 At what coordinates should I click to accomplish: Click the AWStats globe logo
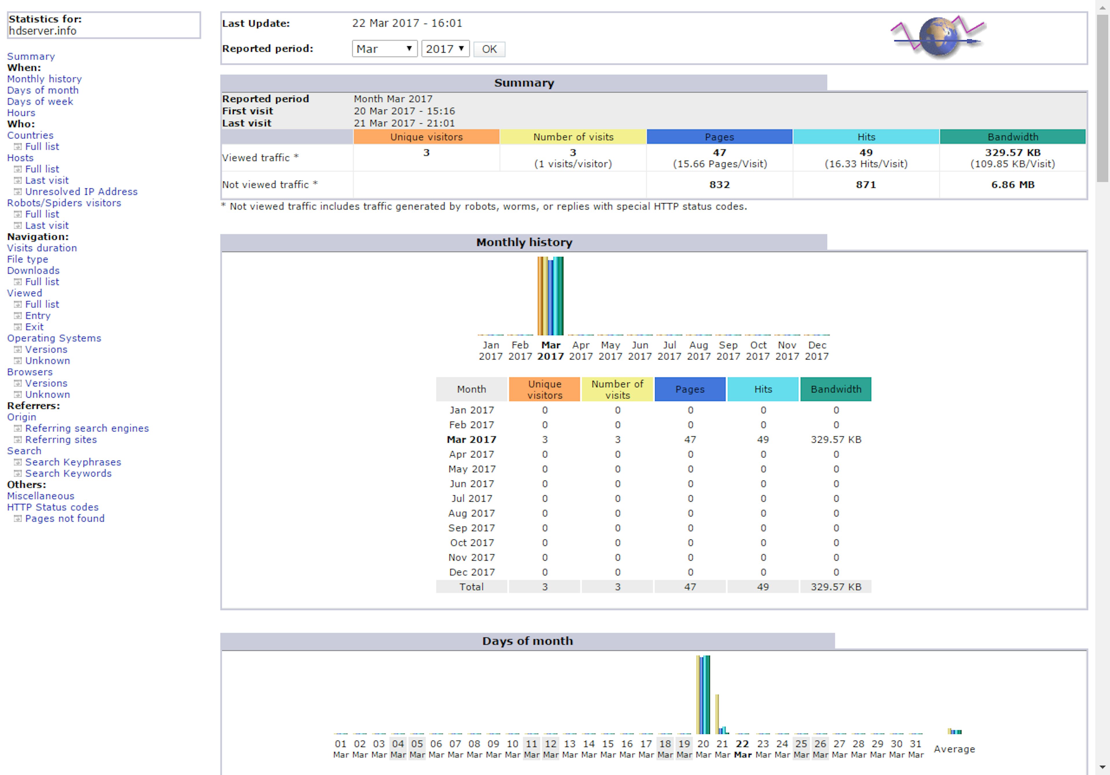click(x=938, y=37)
